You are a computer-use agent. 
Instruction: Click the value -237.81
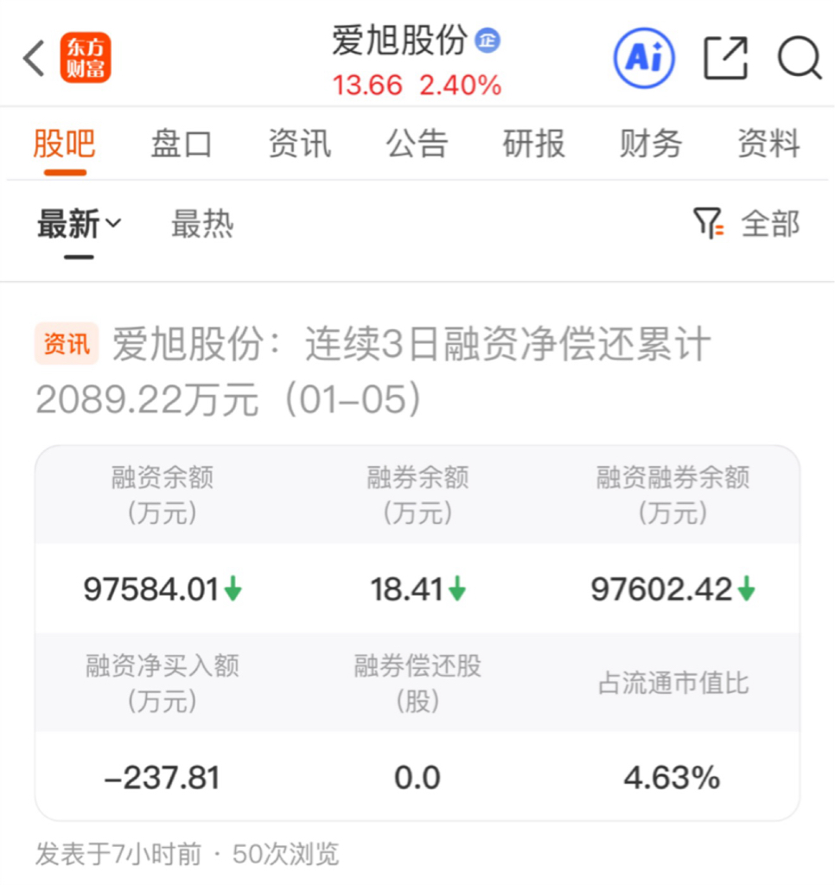[x=163, y=778]
